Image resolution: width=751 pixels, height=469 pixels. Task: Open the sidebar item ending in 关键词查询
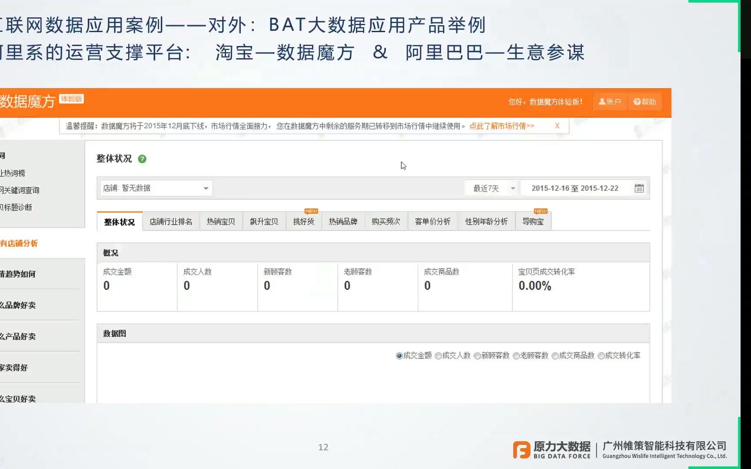pyautogui.click(x=20, y=190)
